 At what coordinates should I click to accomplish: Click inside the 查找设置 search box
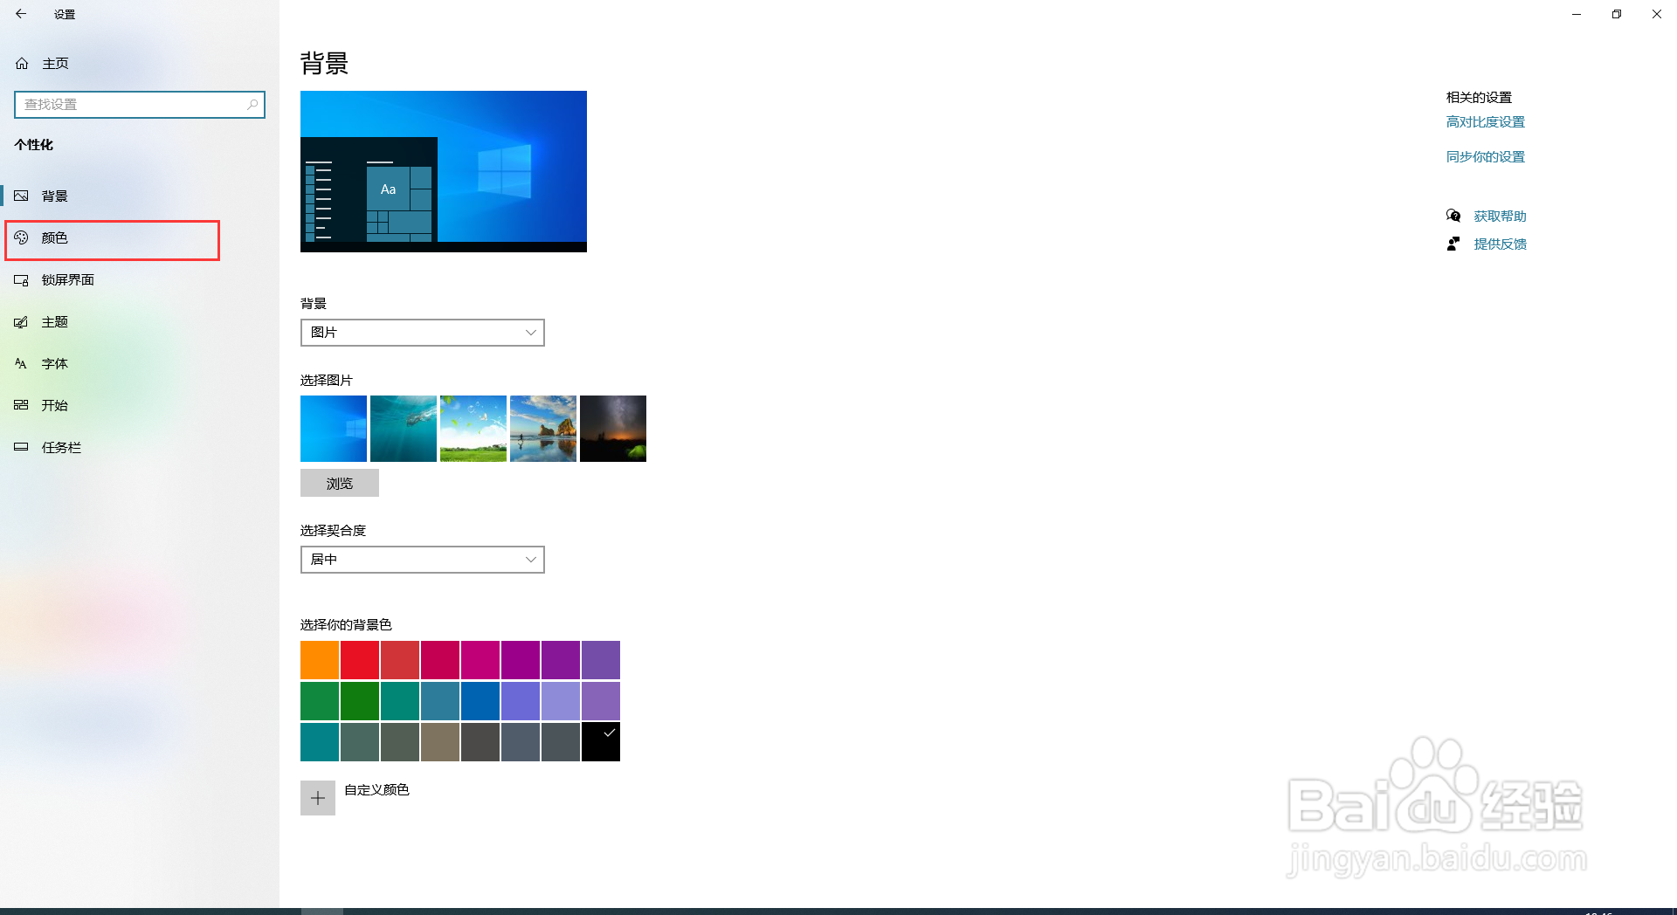click(140, 104)
